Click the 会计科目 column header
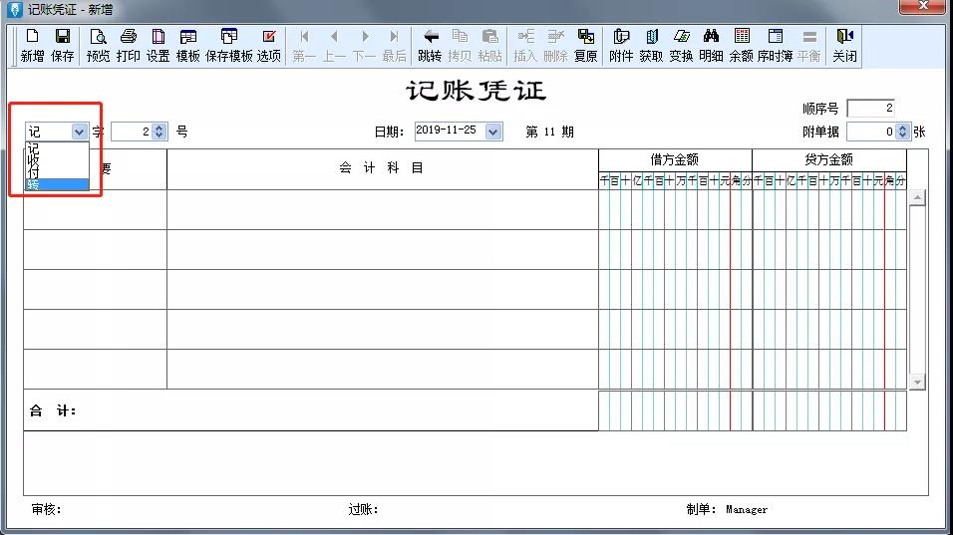This screenshot has height=535, width=953. pos(382,168)
